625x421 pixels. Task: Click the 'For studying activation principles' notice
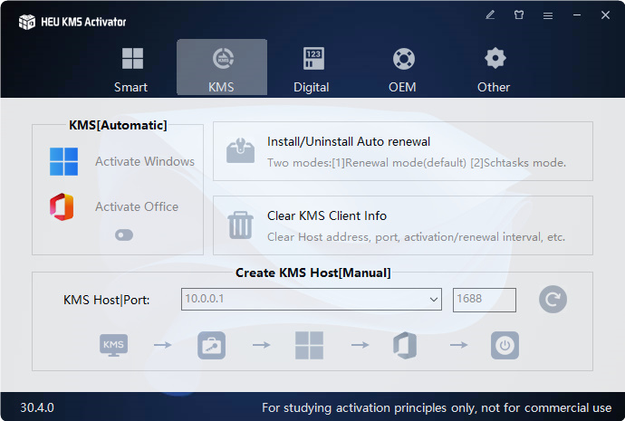click(437, 407)
